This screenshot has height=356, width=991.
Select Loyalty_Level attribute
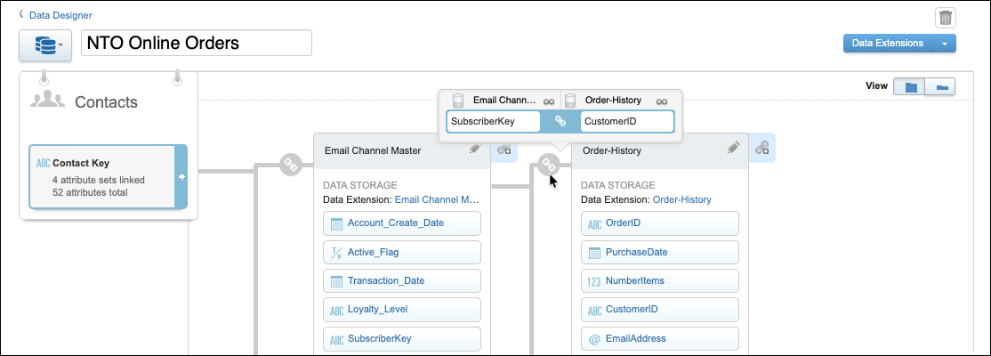click(402, 309)
